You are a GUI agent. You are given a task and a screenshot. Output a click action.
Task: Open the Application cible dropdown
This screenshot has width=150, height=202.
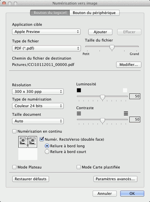pos(46,32)
